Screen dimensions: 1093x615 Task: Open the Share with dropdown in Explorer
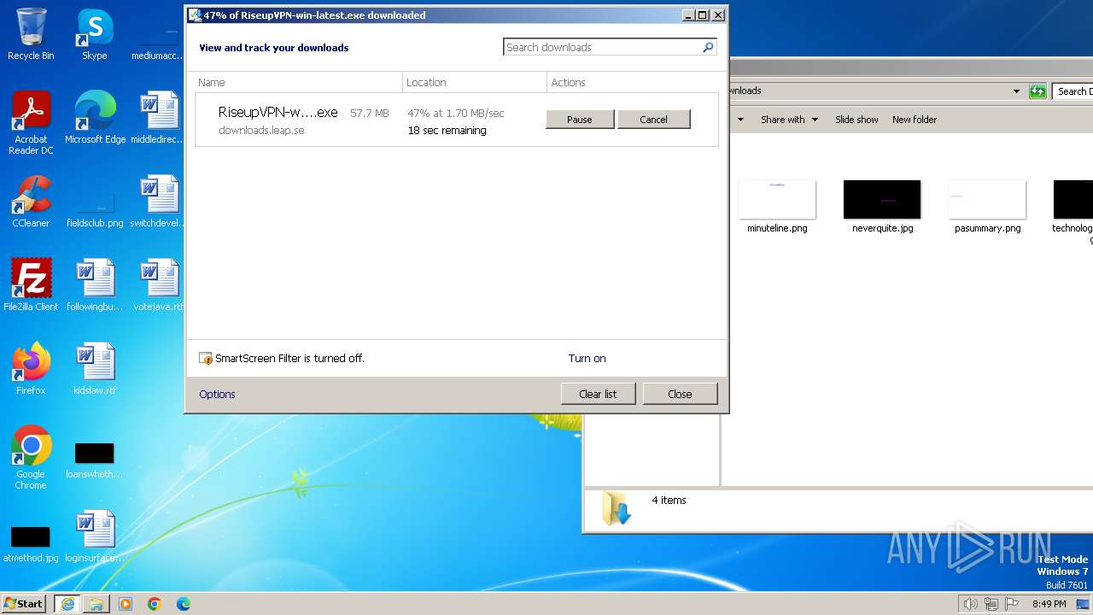coord(790,120)
